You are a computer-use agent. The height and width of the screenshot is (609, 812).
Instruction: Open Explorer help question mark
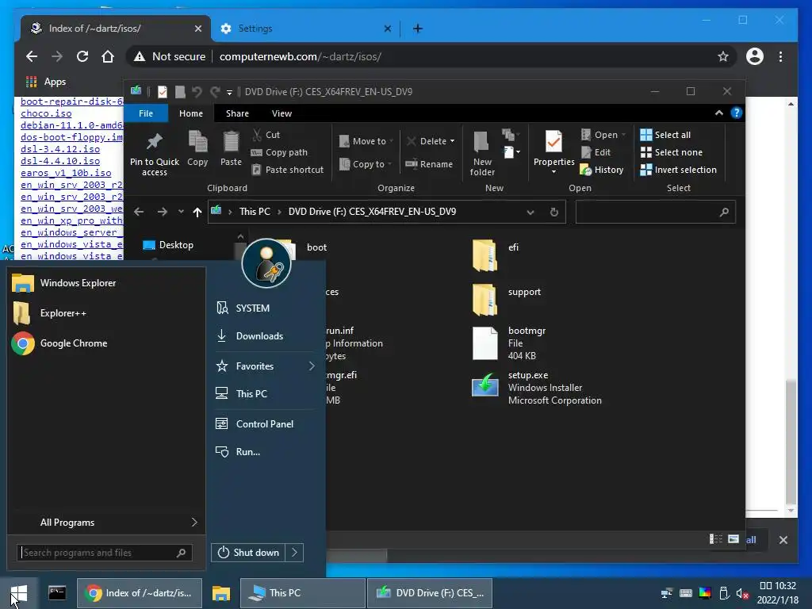pos(737,113)
